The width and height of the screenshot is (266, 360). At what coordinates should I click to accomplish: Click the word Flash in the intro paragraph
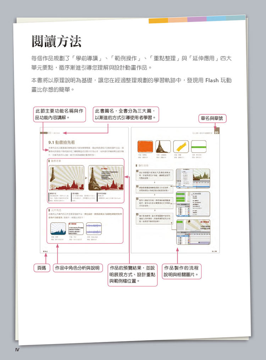(x=212, y=80)
